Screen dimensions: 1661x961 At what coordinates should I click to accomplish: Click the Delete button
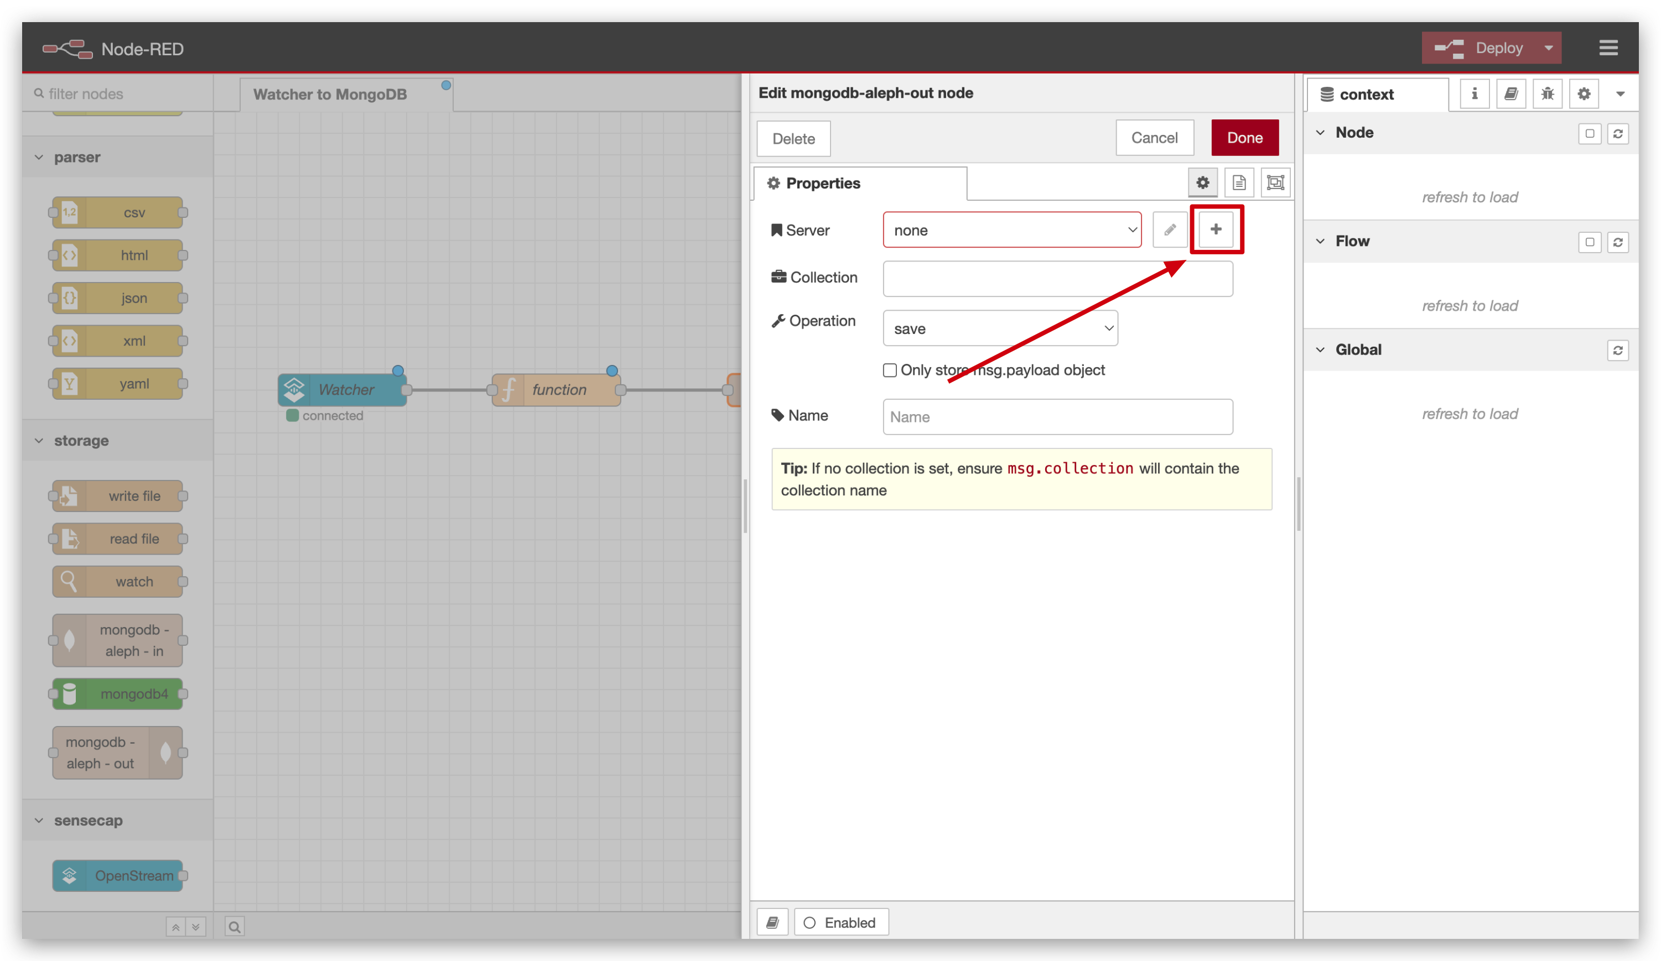[793, 138]
